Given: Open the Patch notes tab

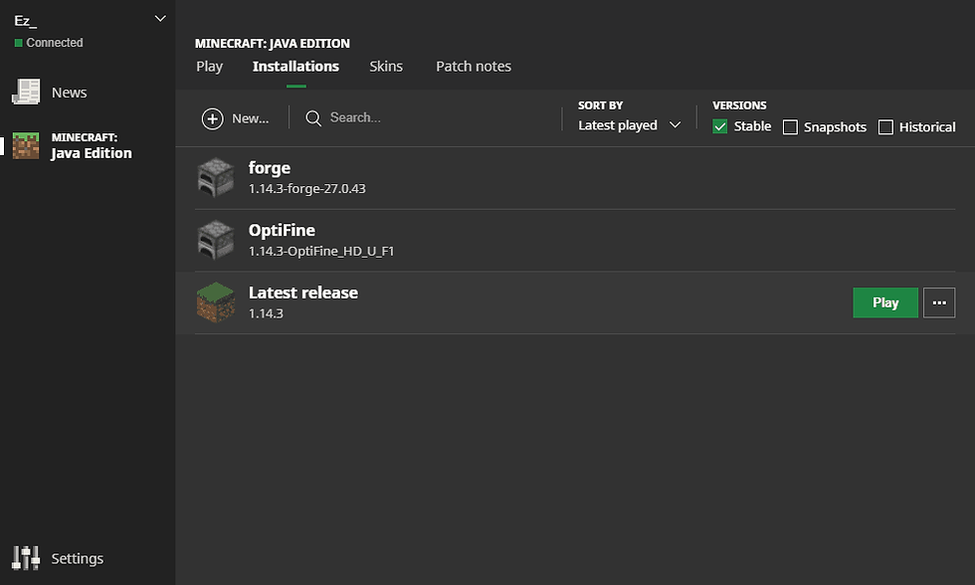Looking at the screenshot, I should point(474,67).
